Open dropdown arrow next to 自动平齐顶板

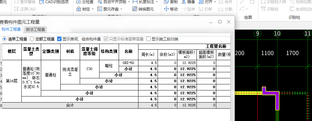[129, 2]
